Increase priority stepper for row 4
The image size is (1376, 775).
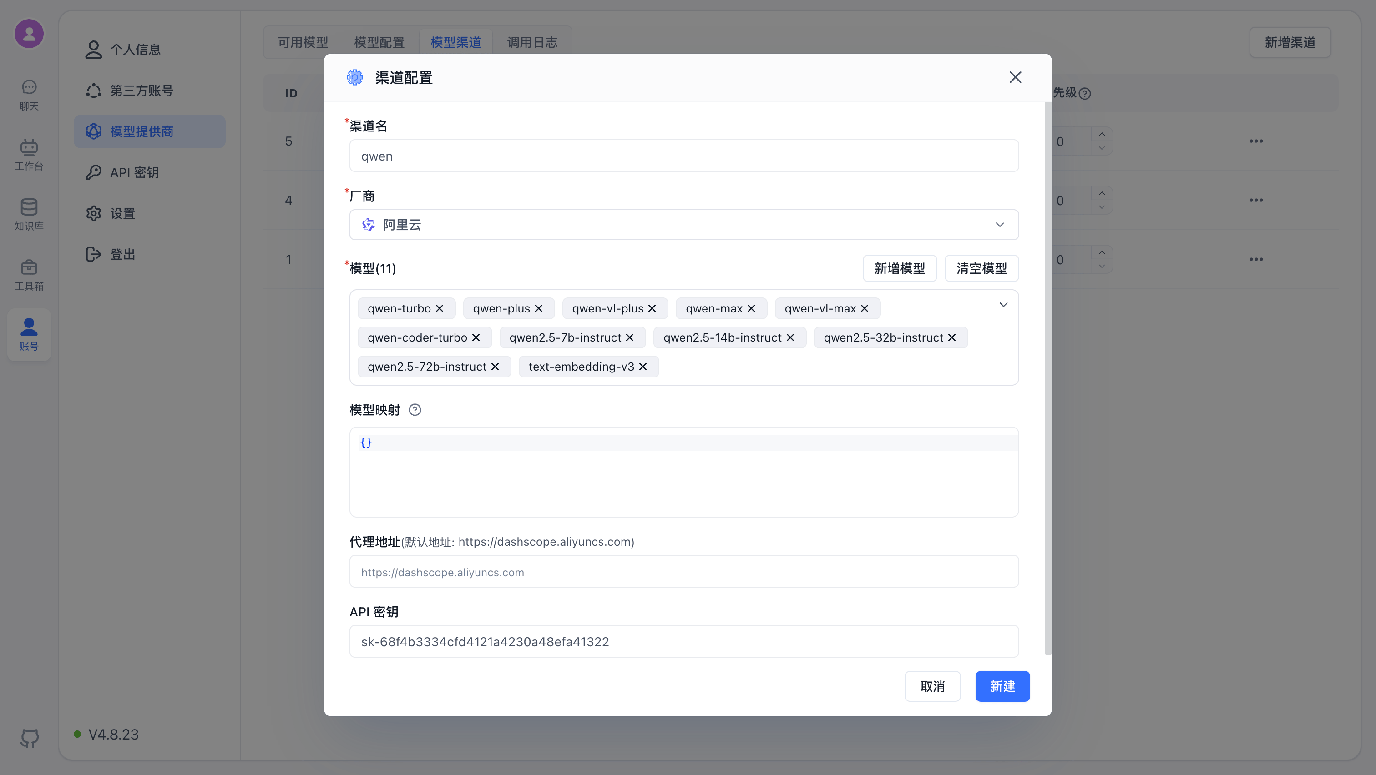coord(1102,193)
